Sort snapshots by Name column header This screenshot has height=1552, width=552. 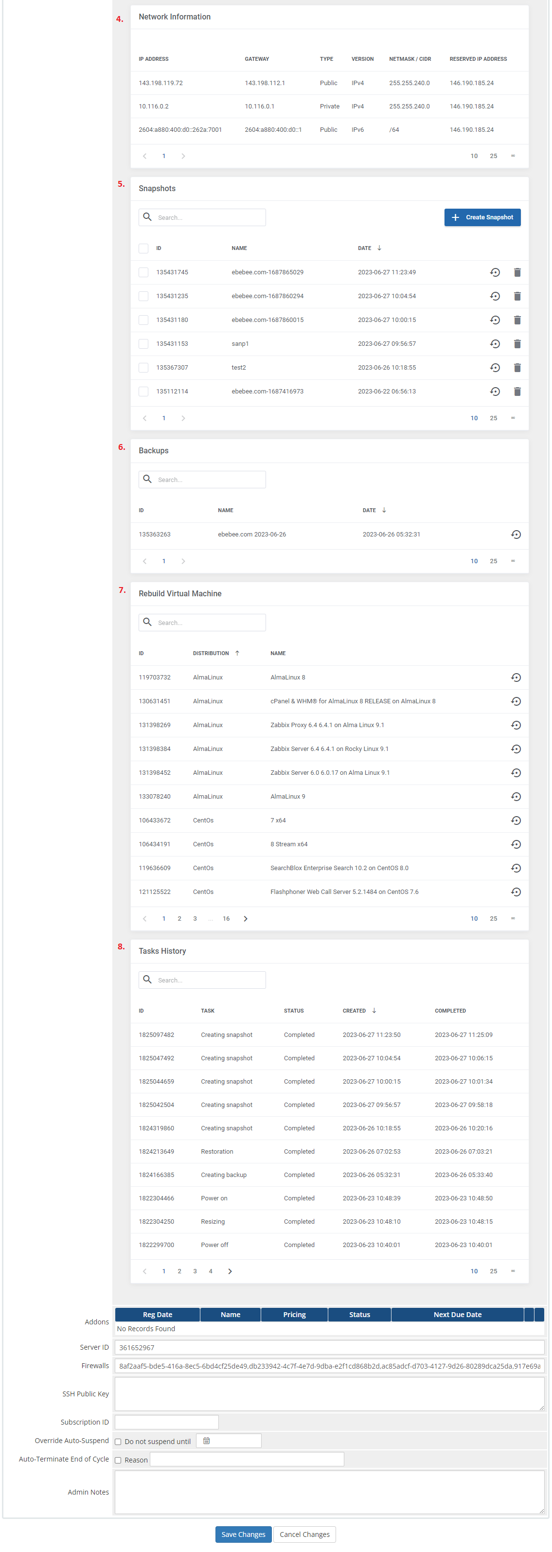239,248
